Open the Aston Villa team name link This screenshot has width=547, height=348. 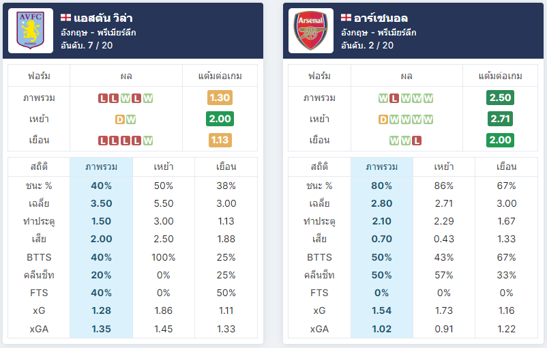click(103, 18)
